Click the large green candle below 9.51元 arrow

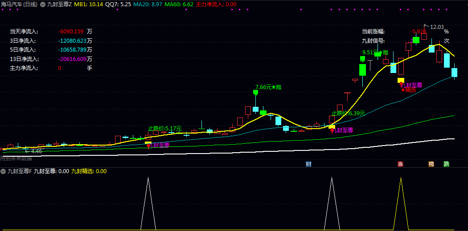click(363, 70)
